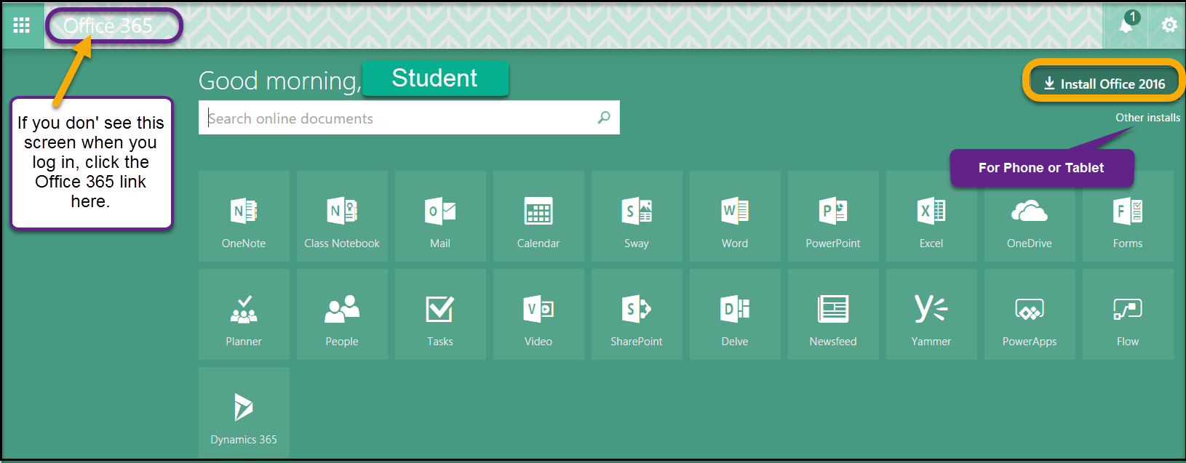This screenshot has height=463, width=1186.
Task: Click the Office 365 header link
Action: (108, 25)
